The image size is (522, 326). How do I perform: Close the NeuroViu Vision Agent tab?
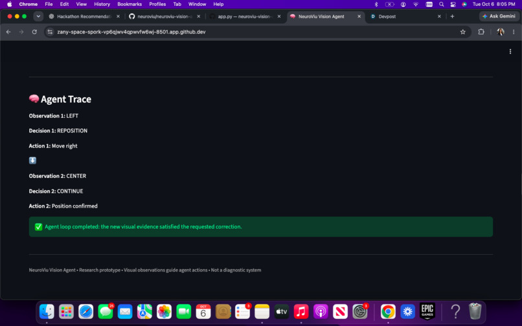point(359,16)
